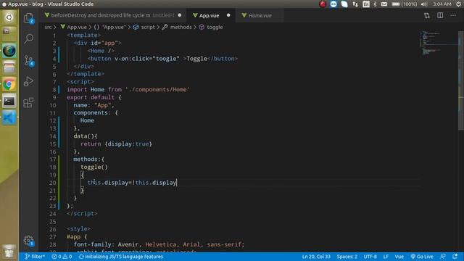Select language mode Vue
Viewport: 464px width, 261px height.
pyautogui.click(x=399, y=257)
